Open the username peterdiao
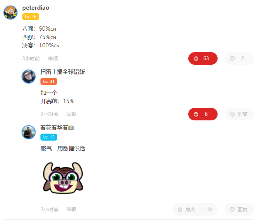265x222 pixels. pyautogui.click(x=36, y=8)
